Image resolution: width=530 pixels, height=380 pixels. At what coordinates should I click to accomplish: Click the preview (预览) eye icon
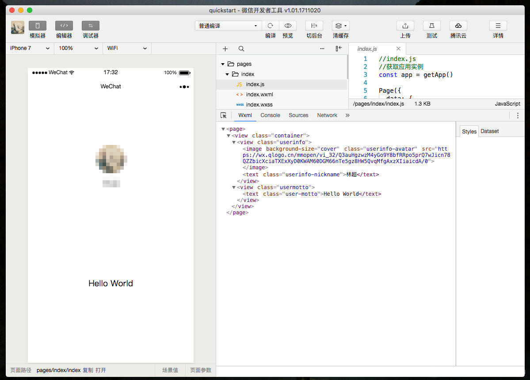pos(288,26)
